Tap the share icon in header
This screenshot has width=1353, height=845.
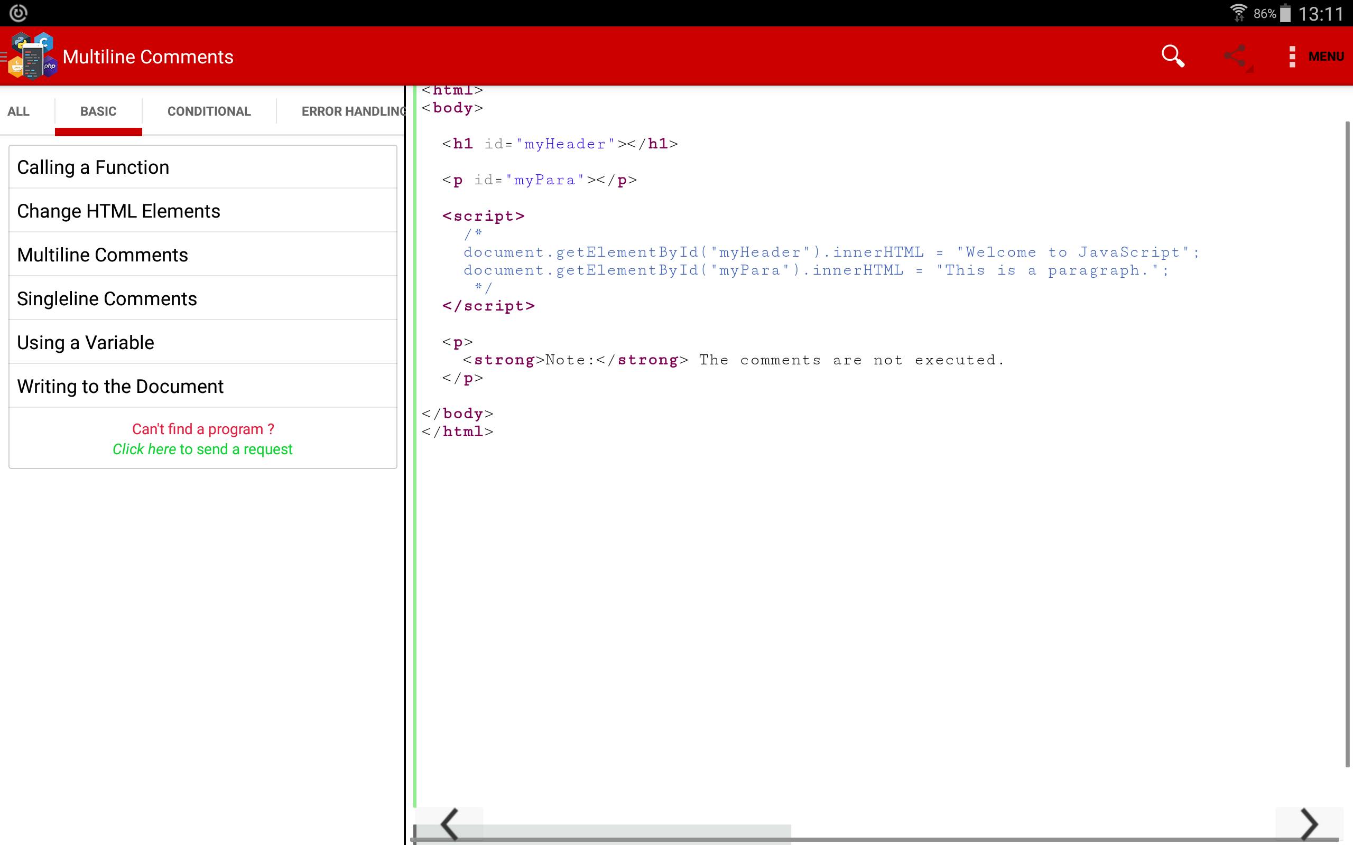click(1237, 57)
